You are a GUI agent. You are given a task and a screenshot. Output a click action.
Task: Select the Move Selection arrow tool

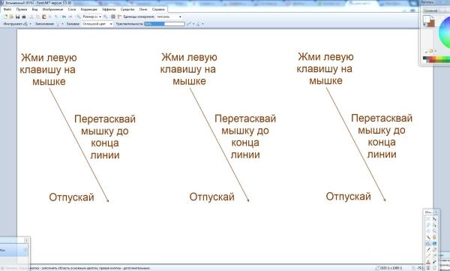pos(434,225)
